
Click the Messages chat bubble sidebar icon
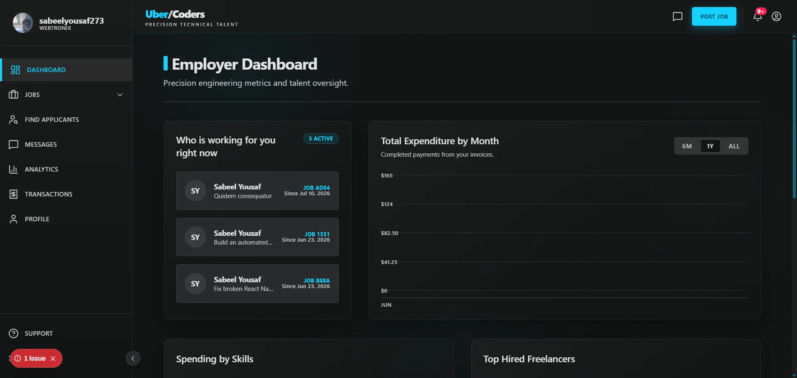point(14,144)
